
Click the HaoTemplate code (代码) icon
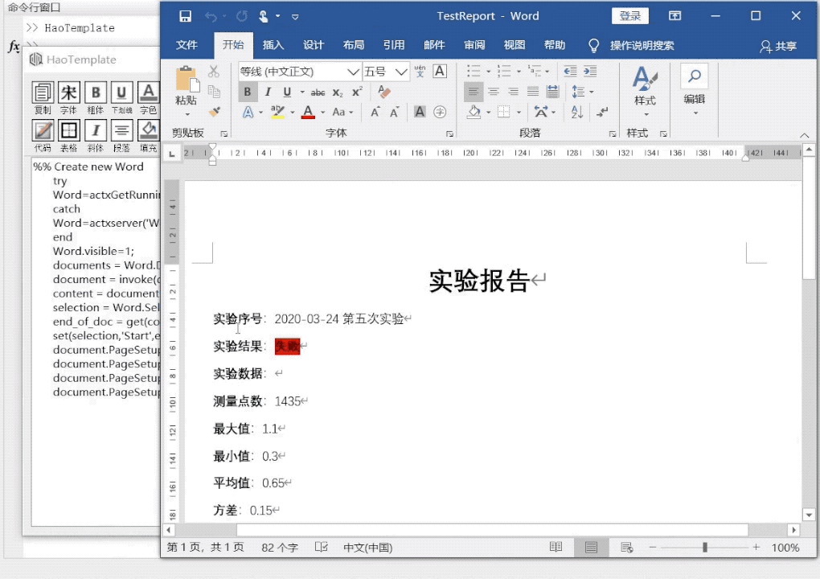tap(43, 131)
